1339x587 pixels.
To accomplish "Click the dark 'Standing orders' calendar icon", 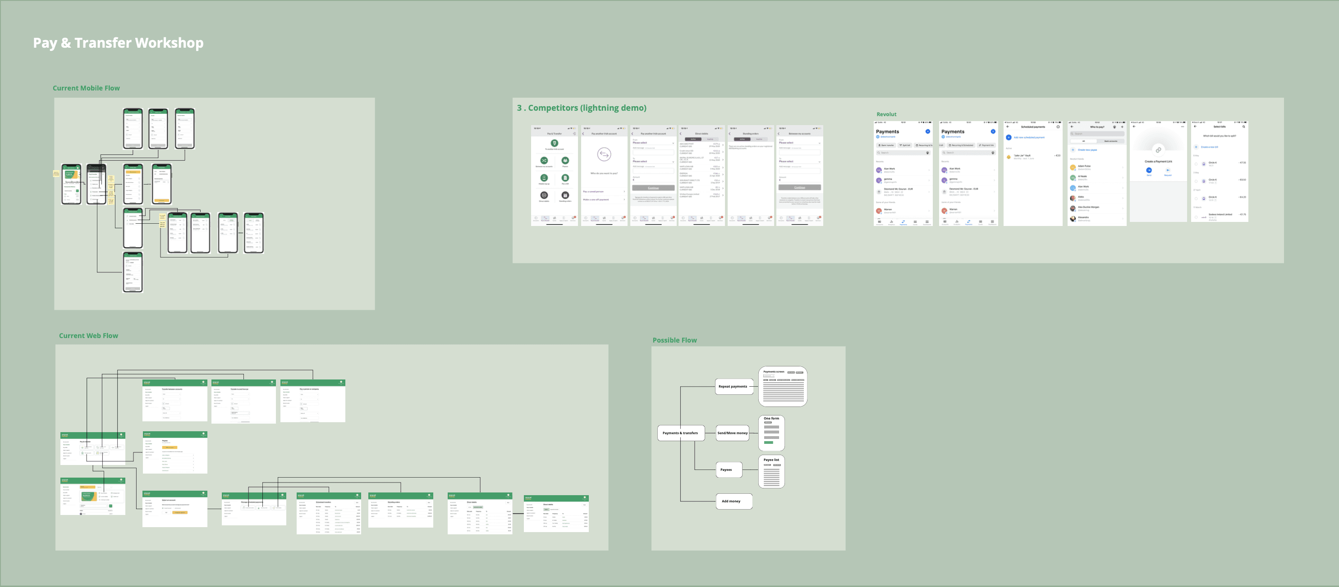I will point(565,195).
